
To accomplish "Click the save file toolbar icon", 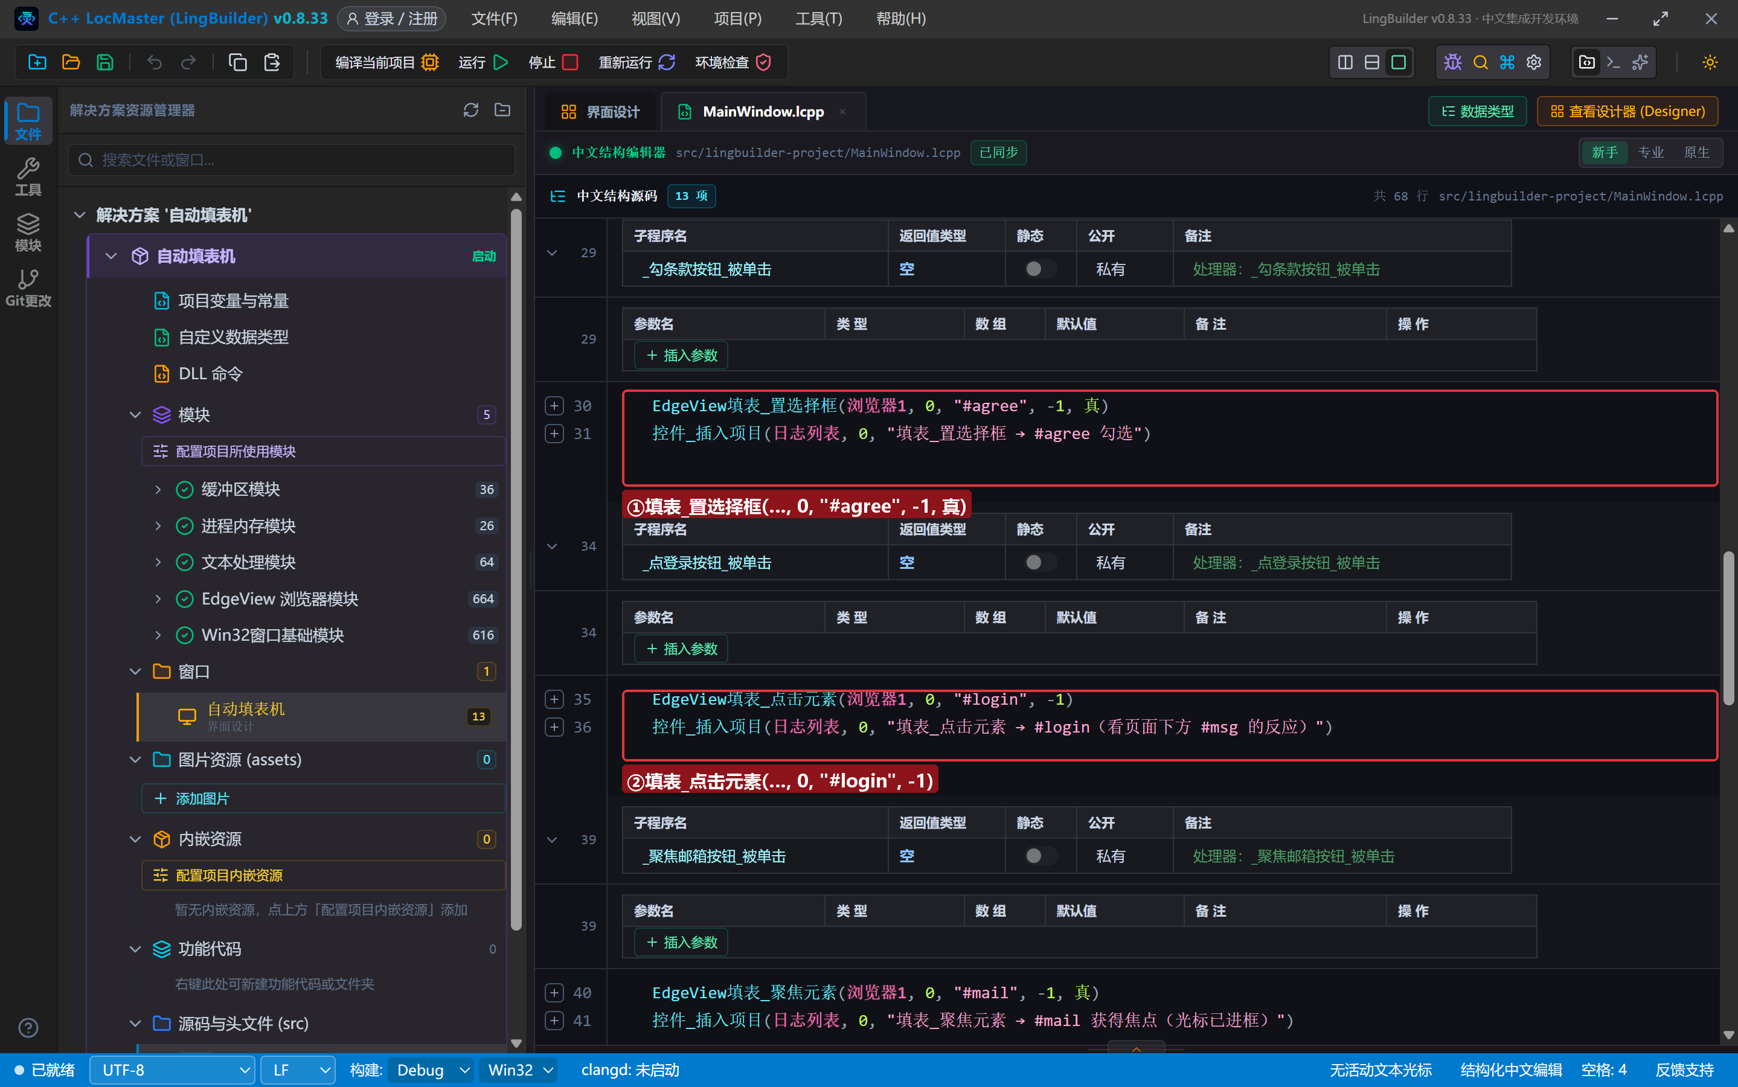I will (105, 63).
